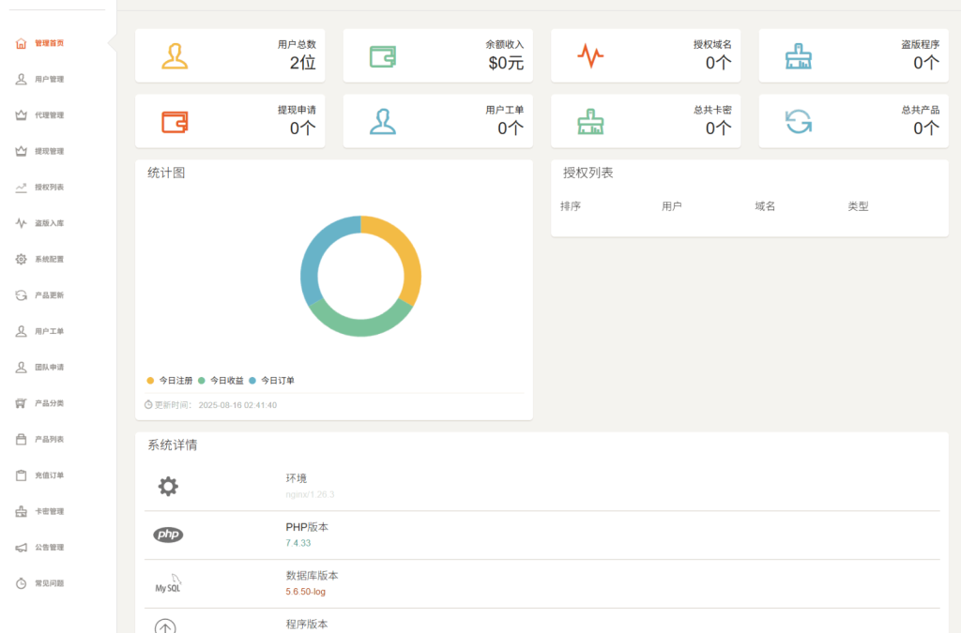Screen dimensions: 961x633
Task: Click the 域名 column header
Action: click(765, 206)
